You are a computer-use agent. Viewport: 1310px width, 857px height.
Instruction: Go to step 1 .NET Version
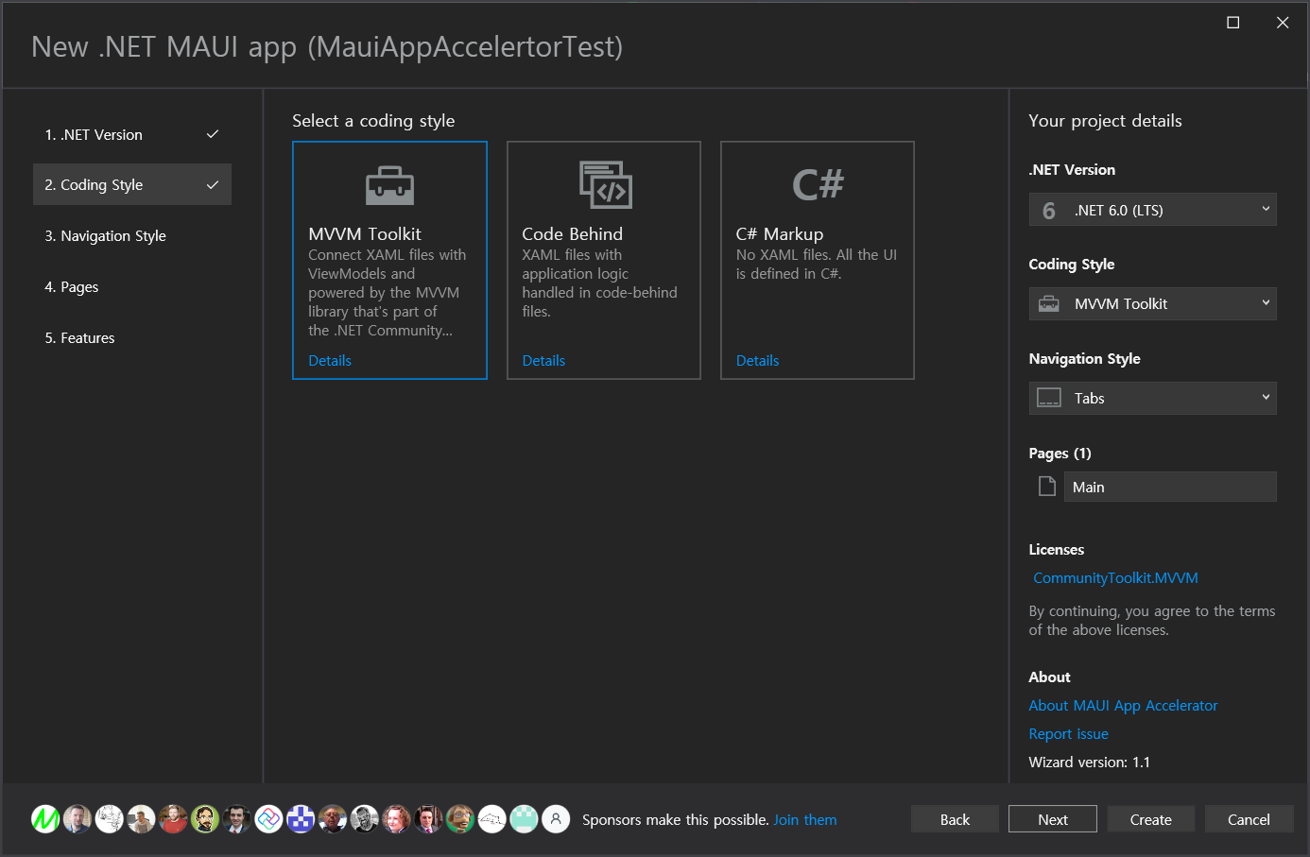(132, 134)
